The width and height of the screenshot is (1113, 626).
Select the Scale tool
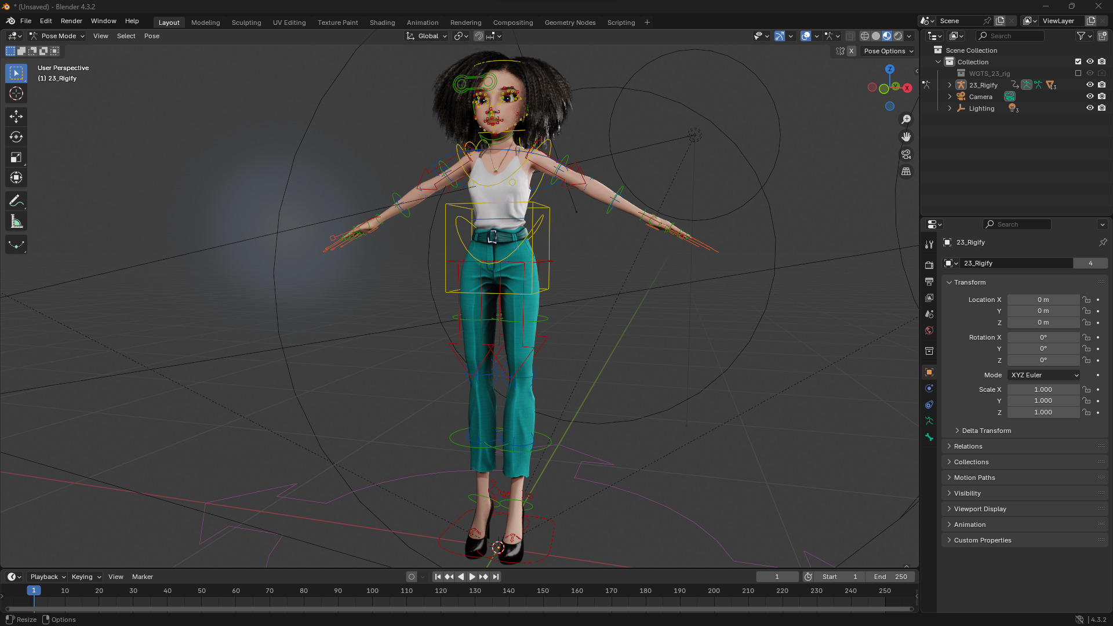click(x=16, y=157)
